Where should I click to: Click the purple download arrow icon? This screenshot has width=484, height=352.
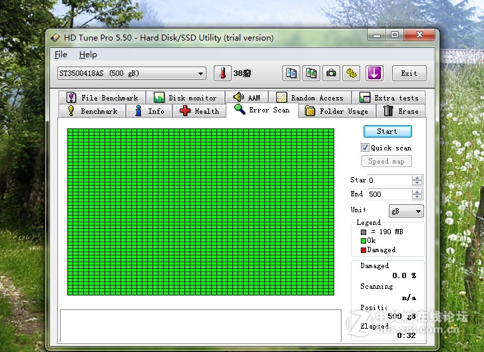(x=374, y=73)
